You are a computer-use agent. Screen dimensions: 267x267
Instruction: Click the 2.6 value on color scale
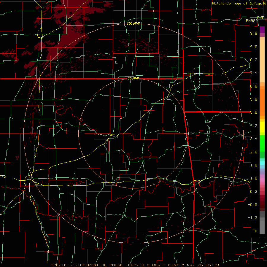254,152
